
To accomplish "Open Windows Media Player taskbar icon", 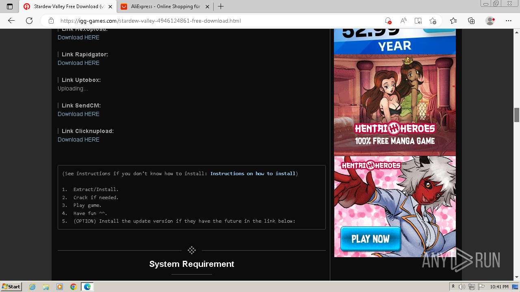I will pyautogui.click(x=60, y=287).
